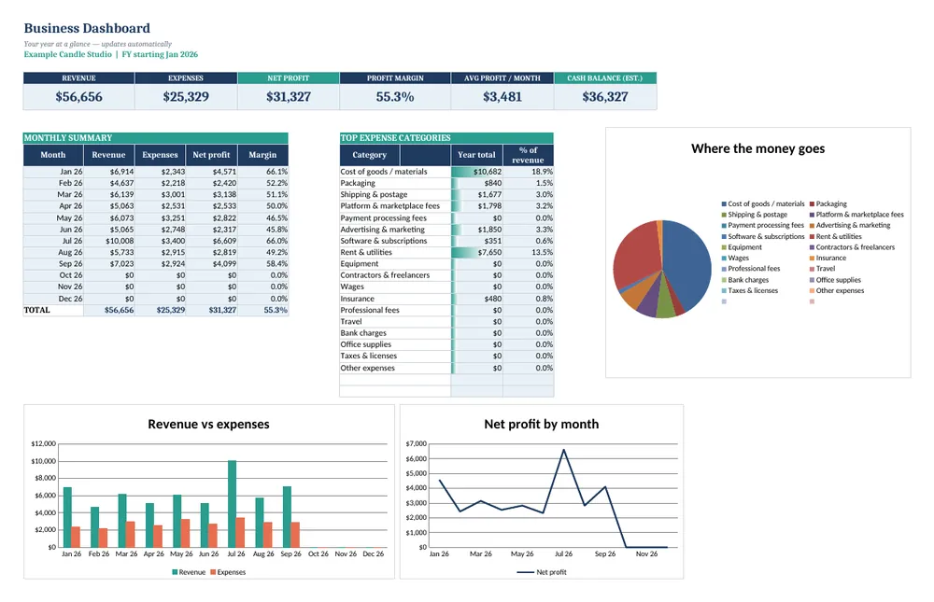Select the Rent & utilities total $7,650
This screenshot has width=934, height=602.
pos(476,253)
